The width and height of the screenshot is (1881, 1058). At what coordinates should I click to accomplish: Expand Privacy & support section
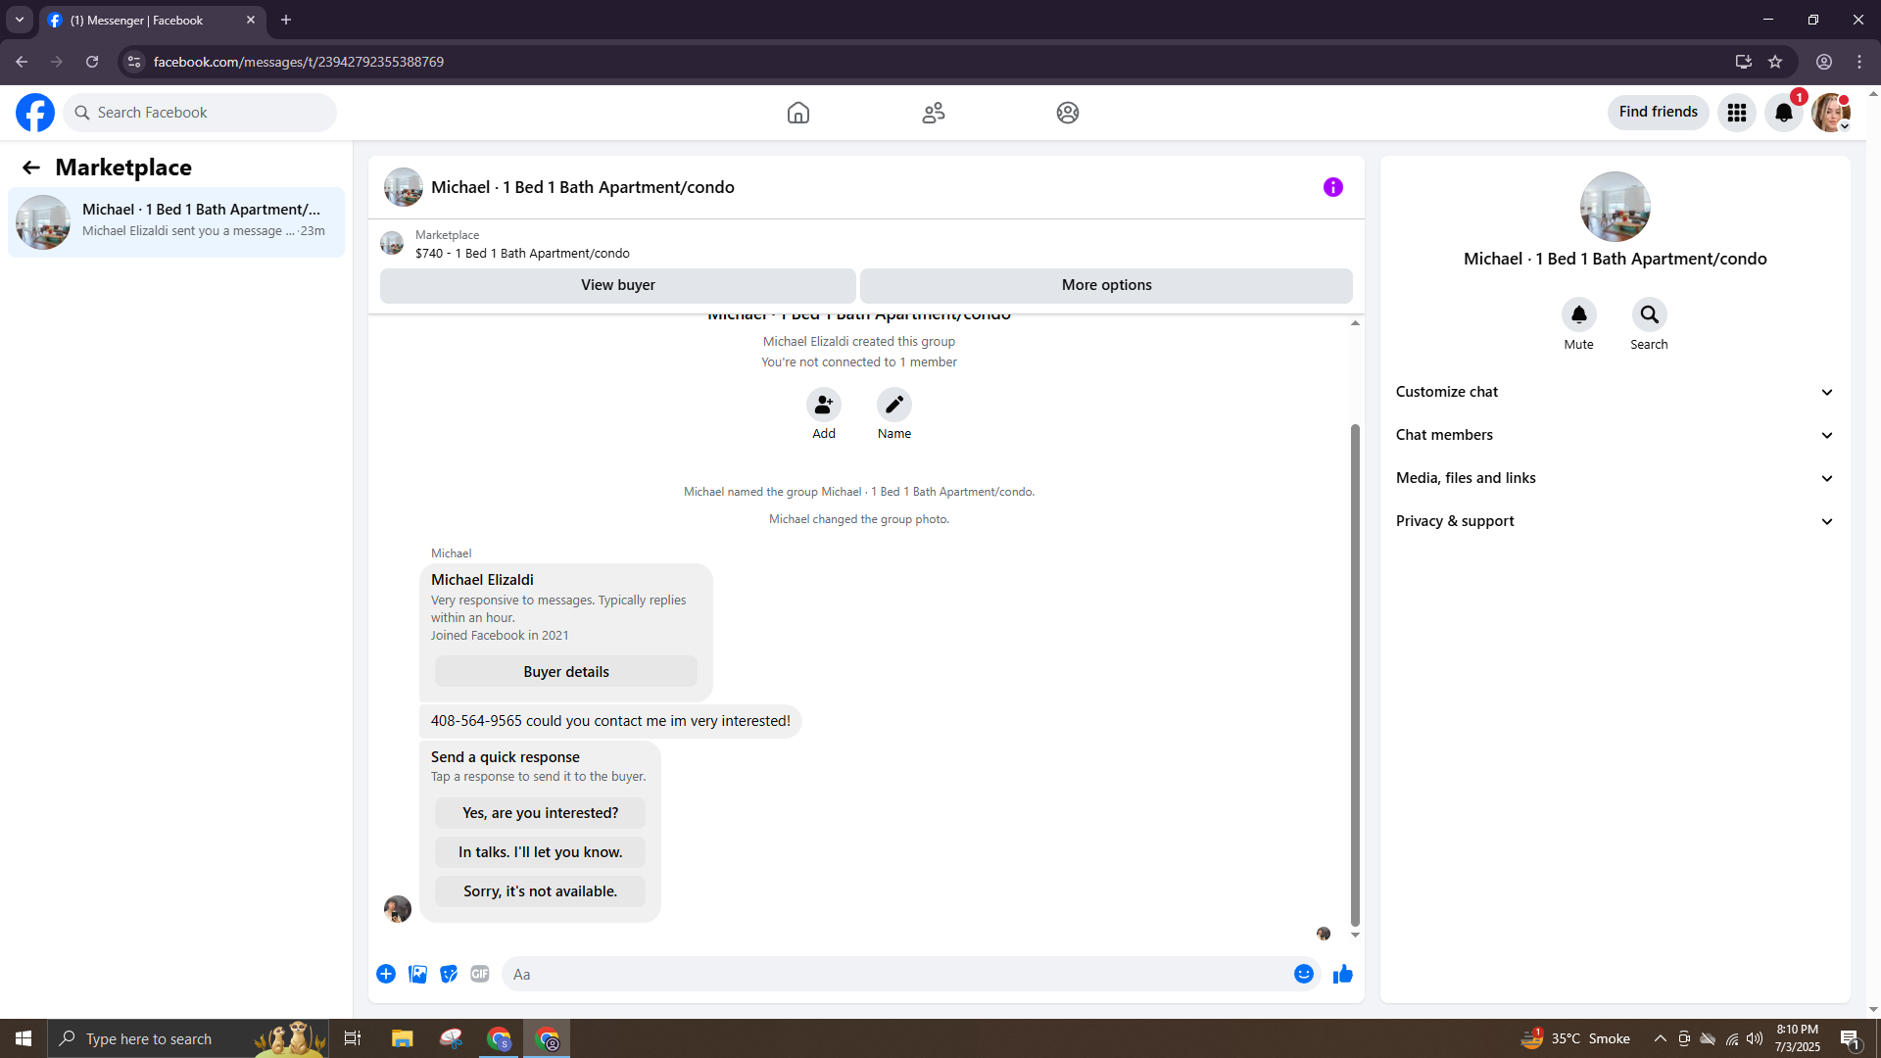[1614, 521]
